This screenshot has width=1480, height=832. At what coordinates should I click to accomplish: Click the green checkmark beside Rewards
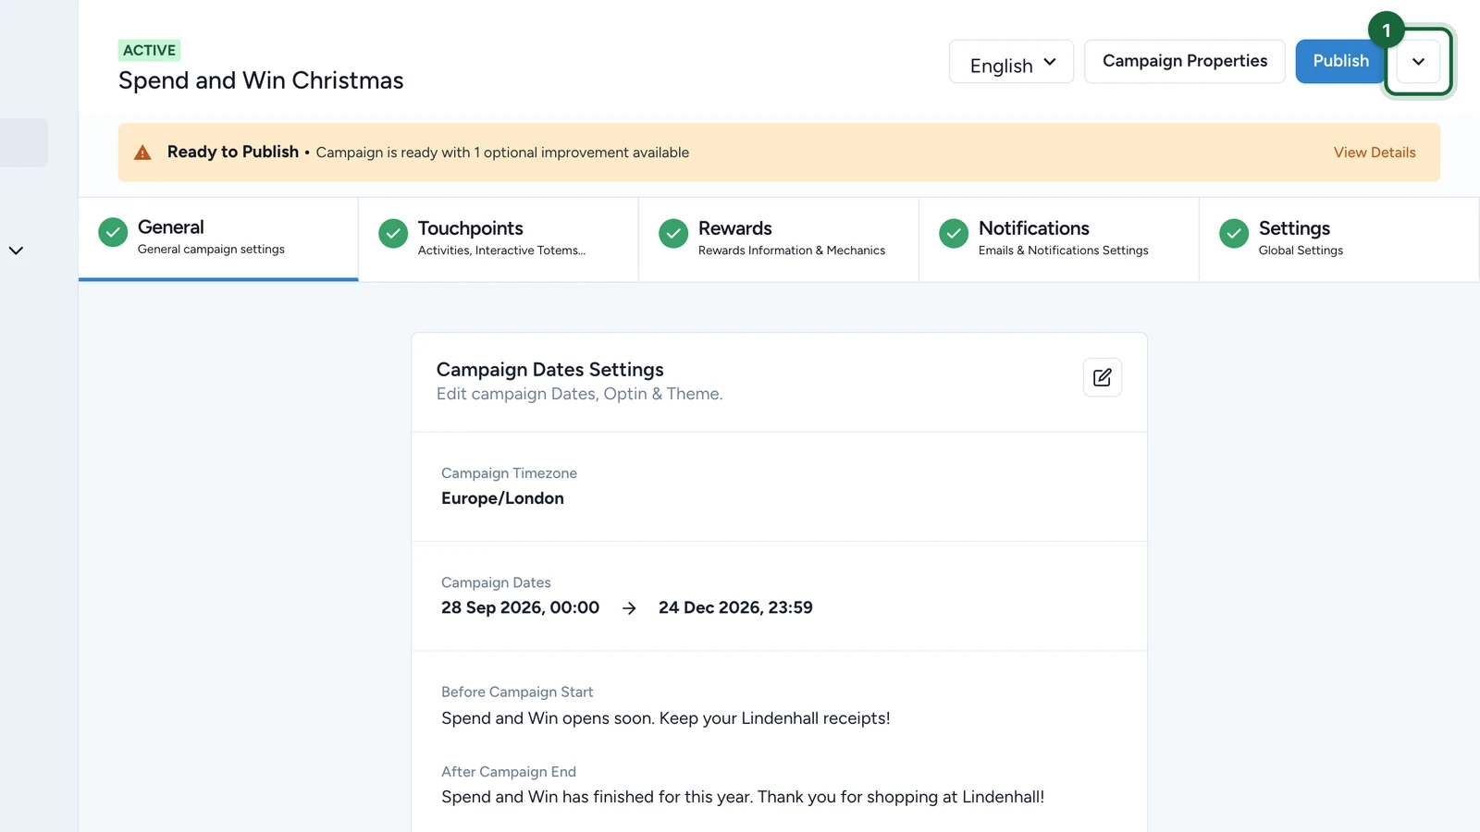click(673, 234)
